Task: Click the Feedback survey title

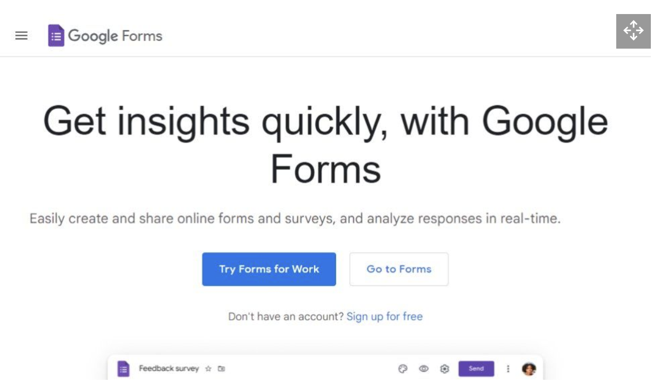Action: 169,368
